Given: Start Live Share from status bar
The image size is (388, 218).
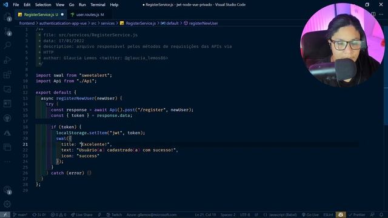Looking at the screenshot, I should (x=82, y=215).
